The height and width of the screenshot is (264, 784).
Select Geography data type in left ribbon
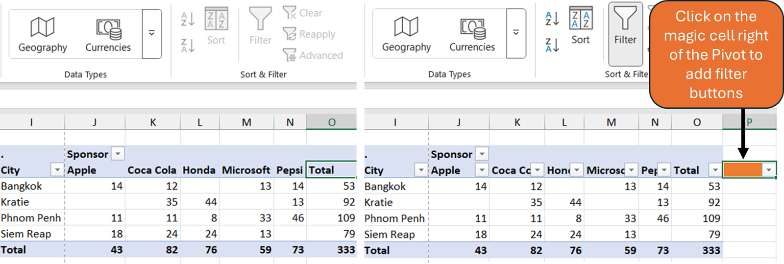43,34
